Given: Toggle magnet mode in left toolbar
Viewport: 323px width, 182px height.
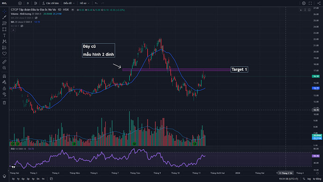Looking at the screenshot, I should click(x=4, y=76).
